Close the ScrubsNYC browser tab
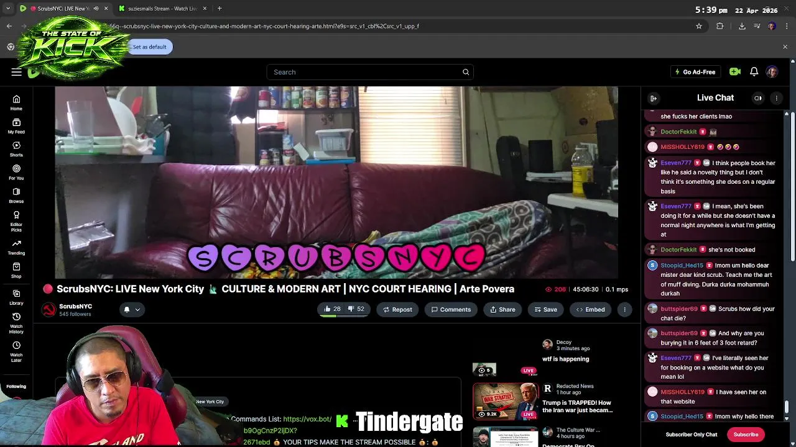This screenshot has height=447, width=796. pyautogui.click(x=106, y=9)
